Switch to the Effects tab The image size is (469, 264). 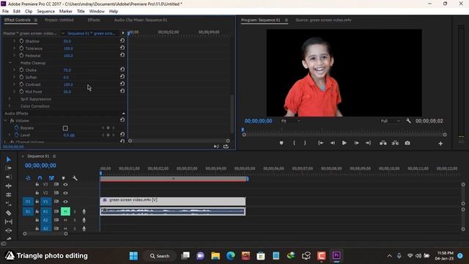(x=94, y=20)
